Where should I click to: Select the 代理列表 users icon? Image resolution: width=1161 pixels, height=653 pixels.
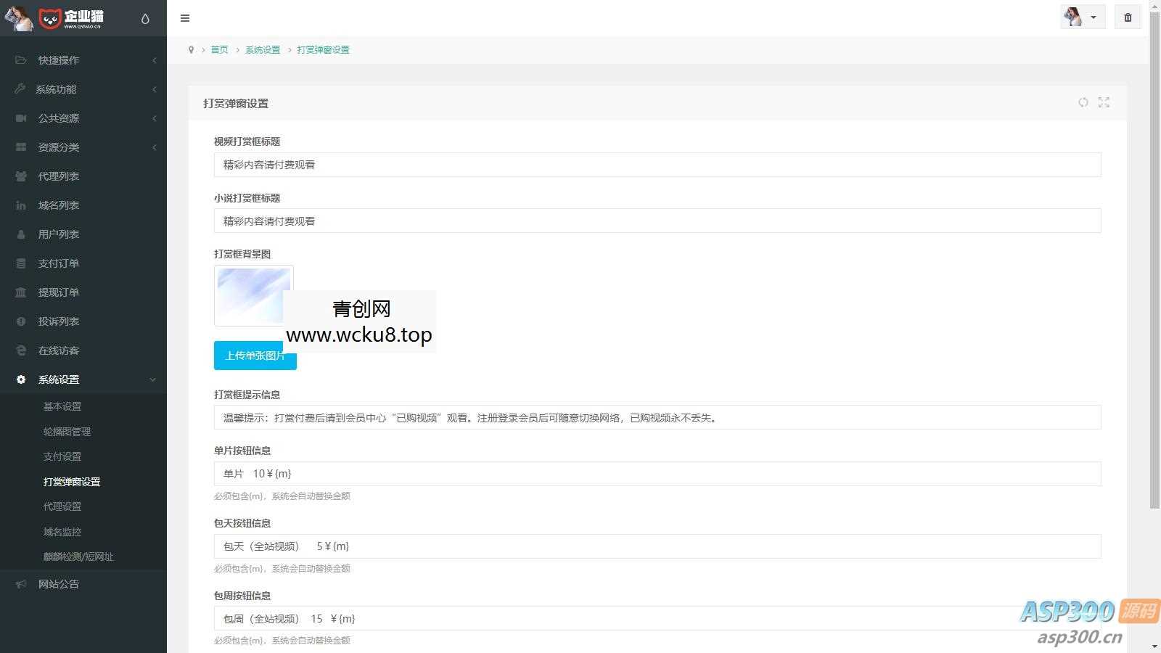pos(20,176)
